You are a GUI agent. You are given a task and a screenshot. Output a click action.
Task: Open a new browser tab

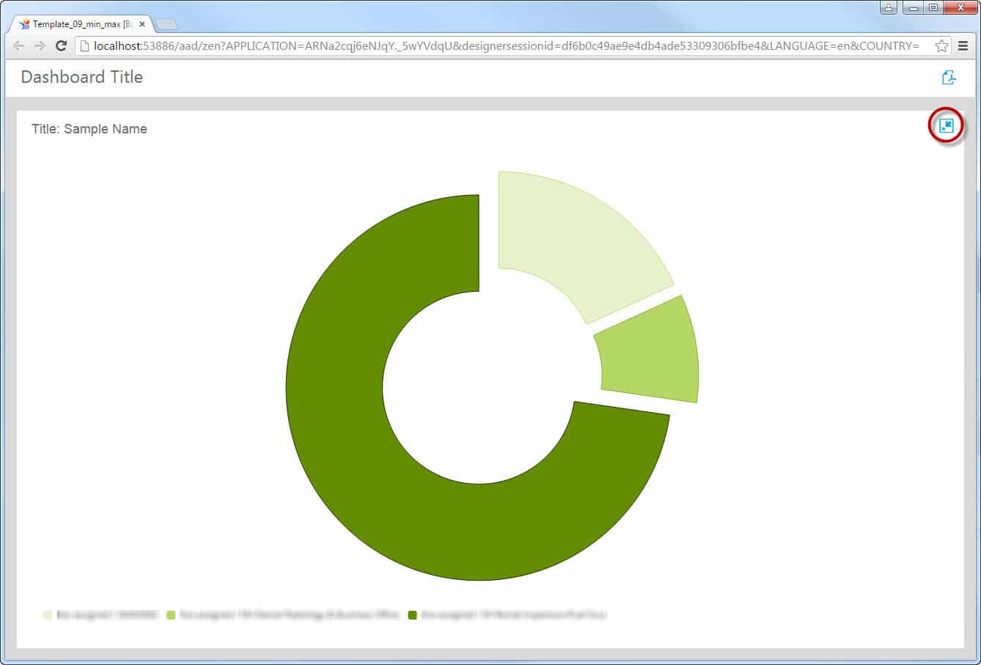166,24
